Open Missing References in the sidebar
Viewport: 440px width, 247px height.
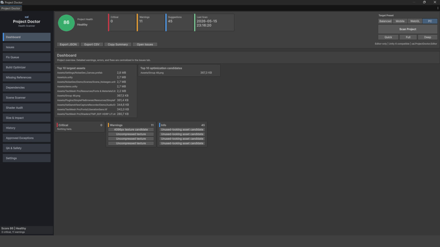27,78
